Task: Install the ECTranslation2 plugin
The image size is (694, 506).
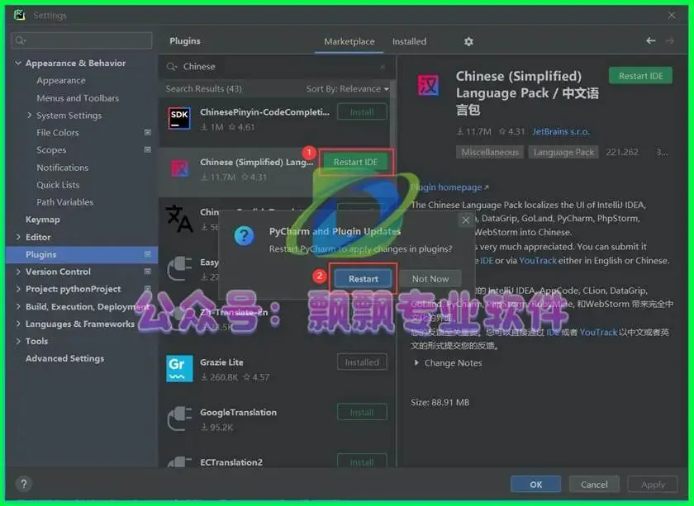Action: 362,461
